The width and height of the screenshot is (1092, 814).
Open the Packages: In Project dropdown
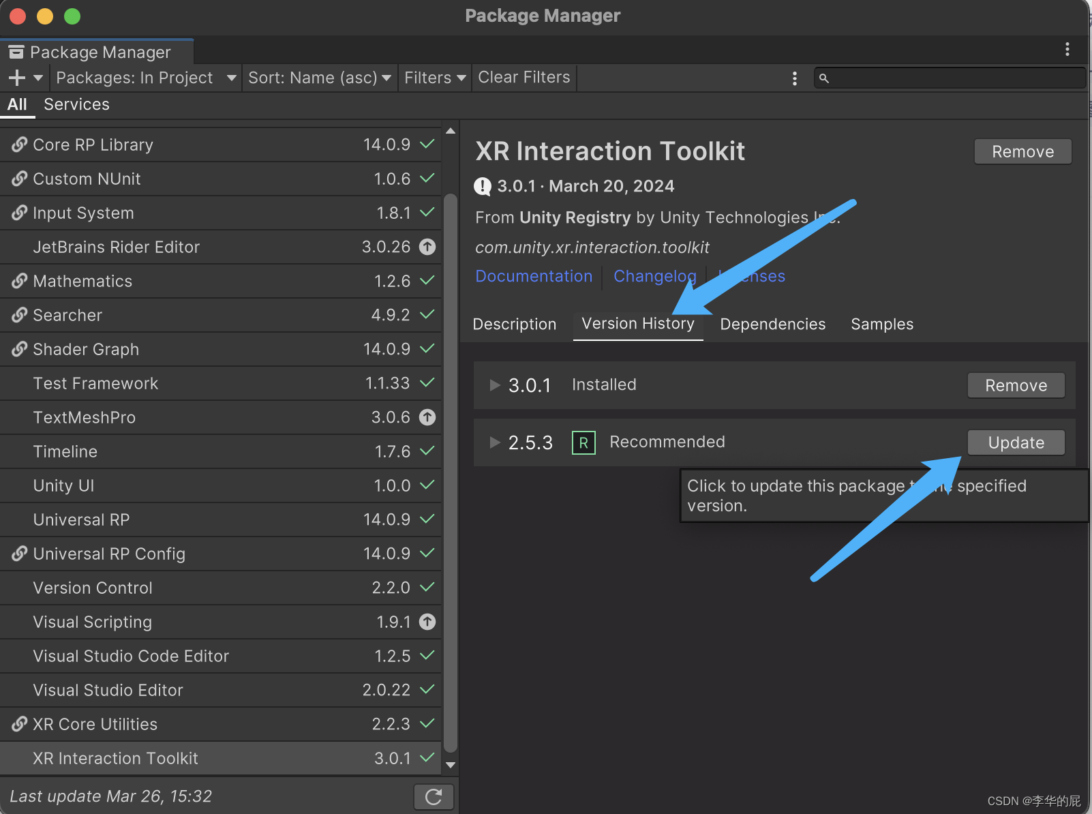click(146, 78)
